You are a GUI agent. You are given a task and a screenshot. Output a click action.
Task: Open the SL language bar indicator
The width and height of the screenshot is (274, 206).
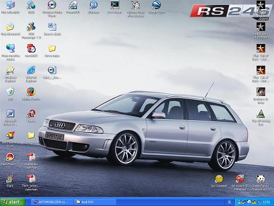tap(230, 202)
